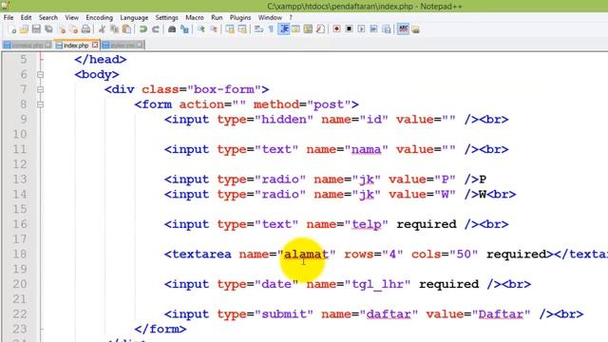Viewport: 608px width, 342px height.
Task: Collapse the body tag fold marker
Action: 40,74
